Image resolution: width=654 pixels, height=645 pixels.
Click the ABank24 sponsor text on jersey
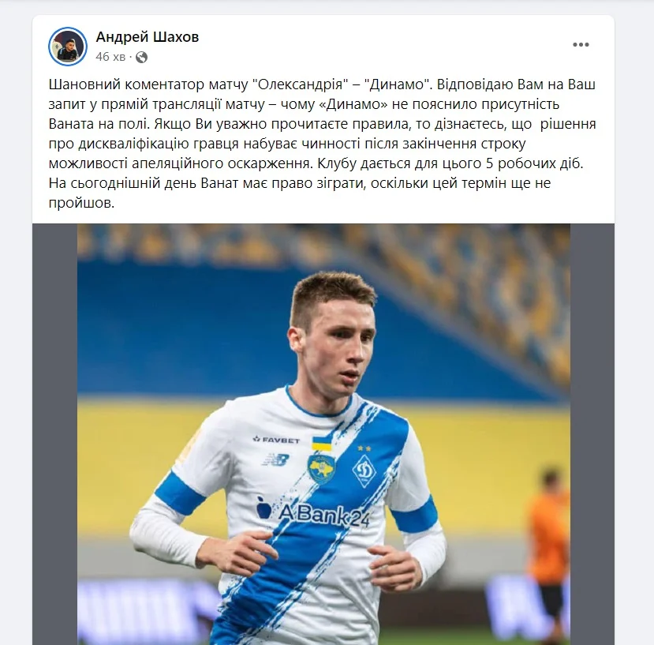pos(323,516)
